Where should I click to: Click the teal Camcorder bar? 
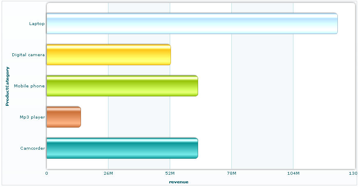coord(122,148)
